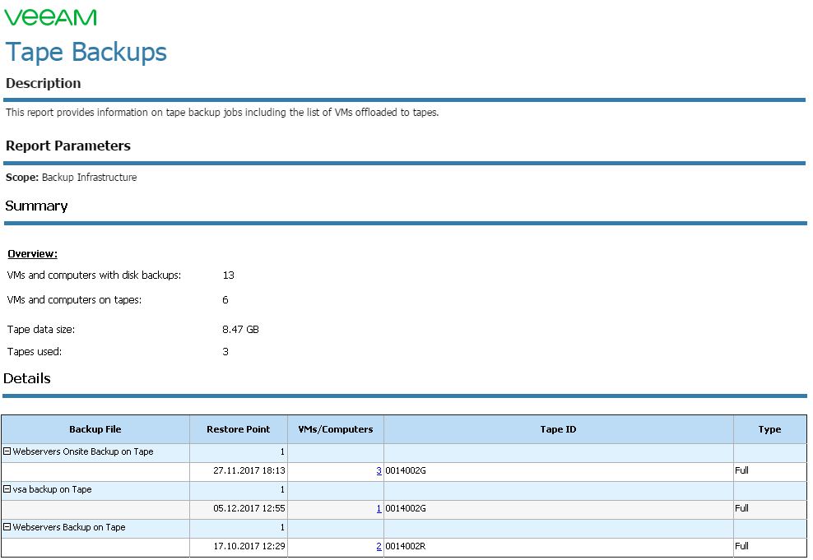The image size is (813, 560).
Task: Click the Details heading
Action: [x=27, y=379]
